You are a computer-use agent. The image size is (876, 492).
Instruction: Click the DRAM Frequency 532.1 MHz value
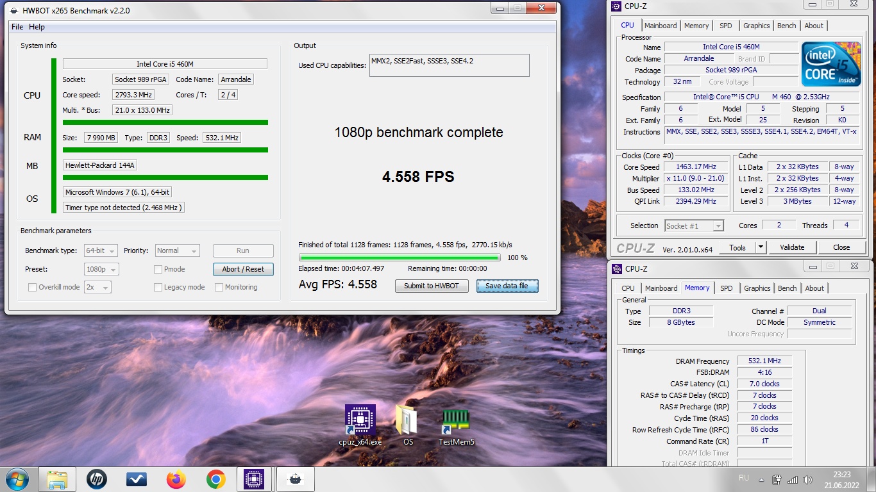coord(764,361)
